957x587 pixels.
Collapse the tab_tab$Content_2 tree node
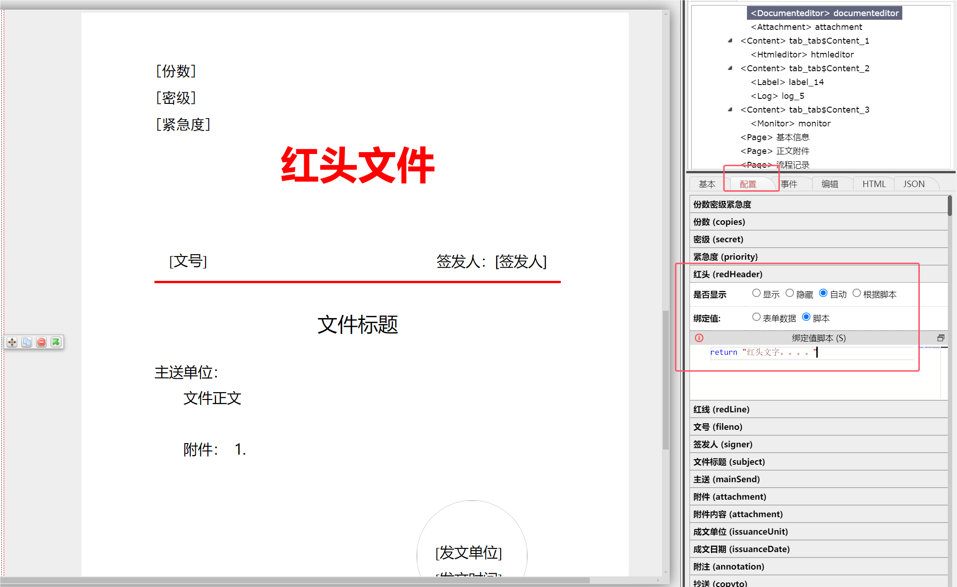tap(730, 68)
